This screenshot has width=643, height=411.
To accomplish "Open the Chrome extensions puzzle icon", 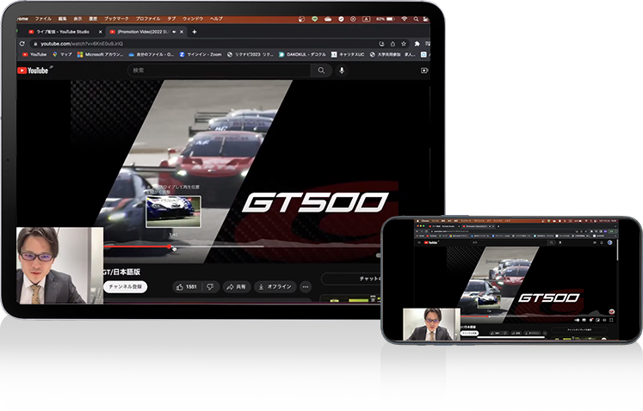I will [417, 44].
